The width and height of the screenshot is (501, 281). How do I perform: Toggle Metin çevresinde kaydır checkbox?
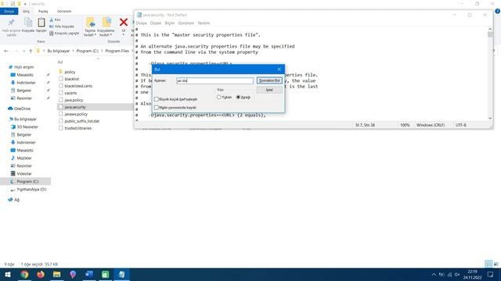point(157,108)
